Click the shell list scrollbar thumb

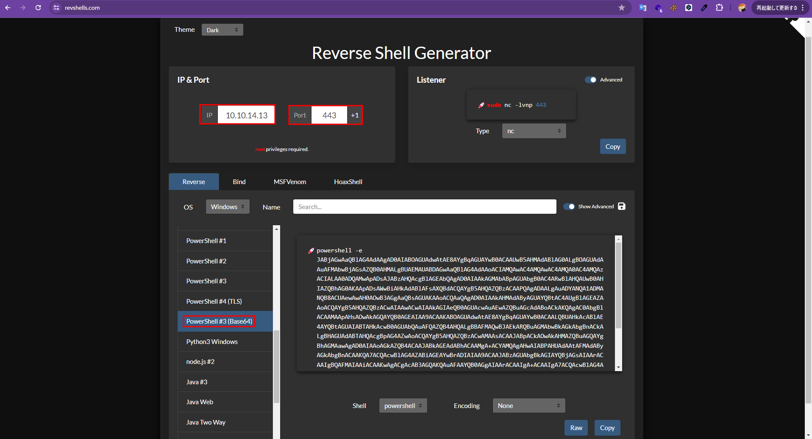[277, 366]
